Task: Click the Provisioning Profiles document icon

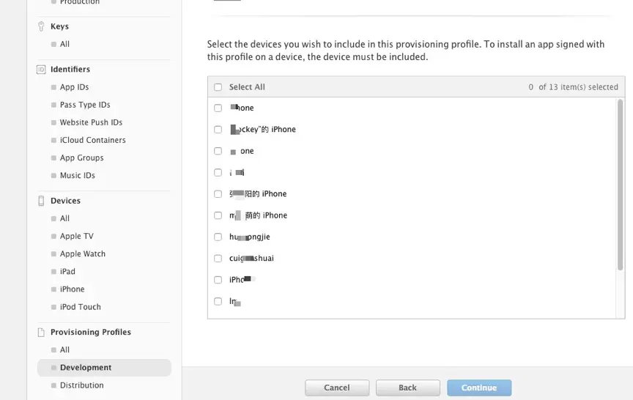Action: click(x=41, y=332)
